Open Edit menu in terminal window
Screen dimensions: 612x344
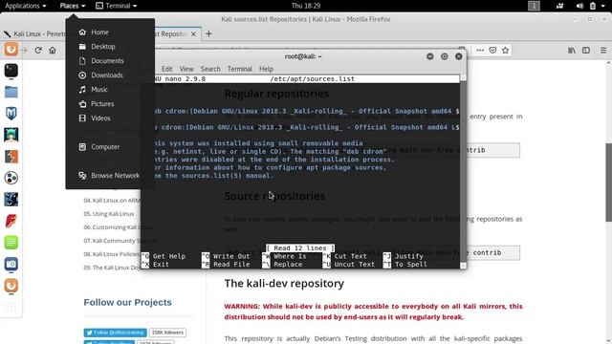(166, 69)
